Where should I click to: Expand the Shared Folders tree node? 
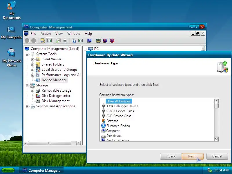coord(32,65)
